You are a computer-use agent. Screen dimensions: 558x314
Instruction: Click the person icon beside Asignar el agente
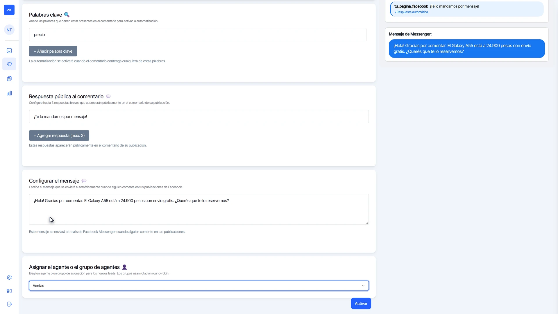point(124,267)
